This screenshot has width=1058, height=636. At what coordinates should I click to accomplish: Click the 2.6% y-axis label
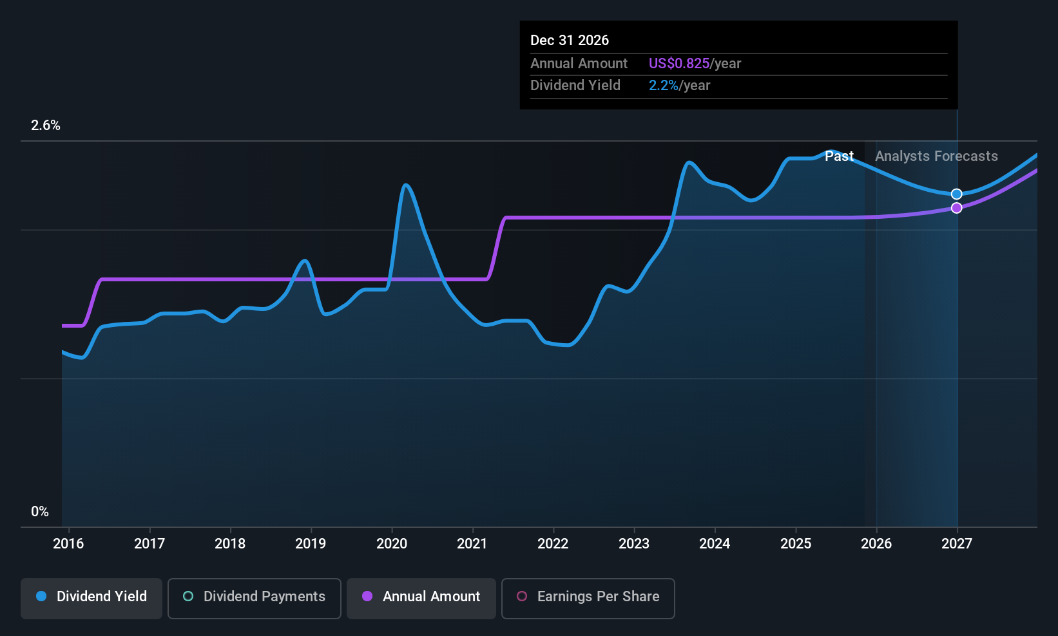pos(46,126)
